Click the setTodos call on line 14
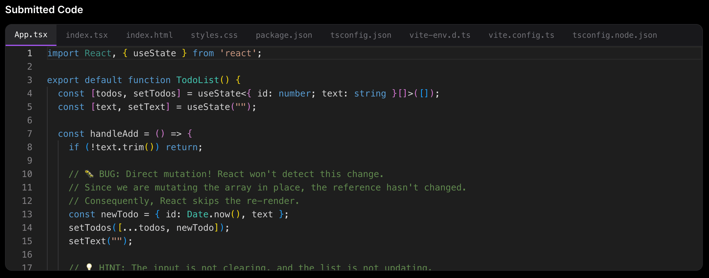Image resolution: width=709 pixels, height=278 pixels. (x=89, y=227)
